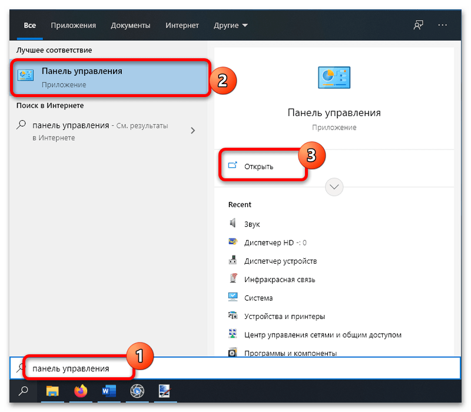Expand more actions with the round chevron

coord(334,187)
